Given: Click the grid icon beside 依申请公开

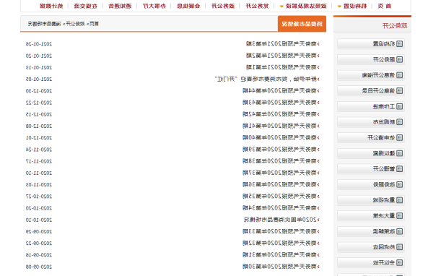Looking at the screenshot, I should (399, 138).
